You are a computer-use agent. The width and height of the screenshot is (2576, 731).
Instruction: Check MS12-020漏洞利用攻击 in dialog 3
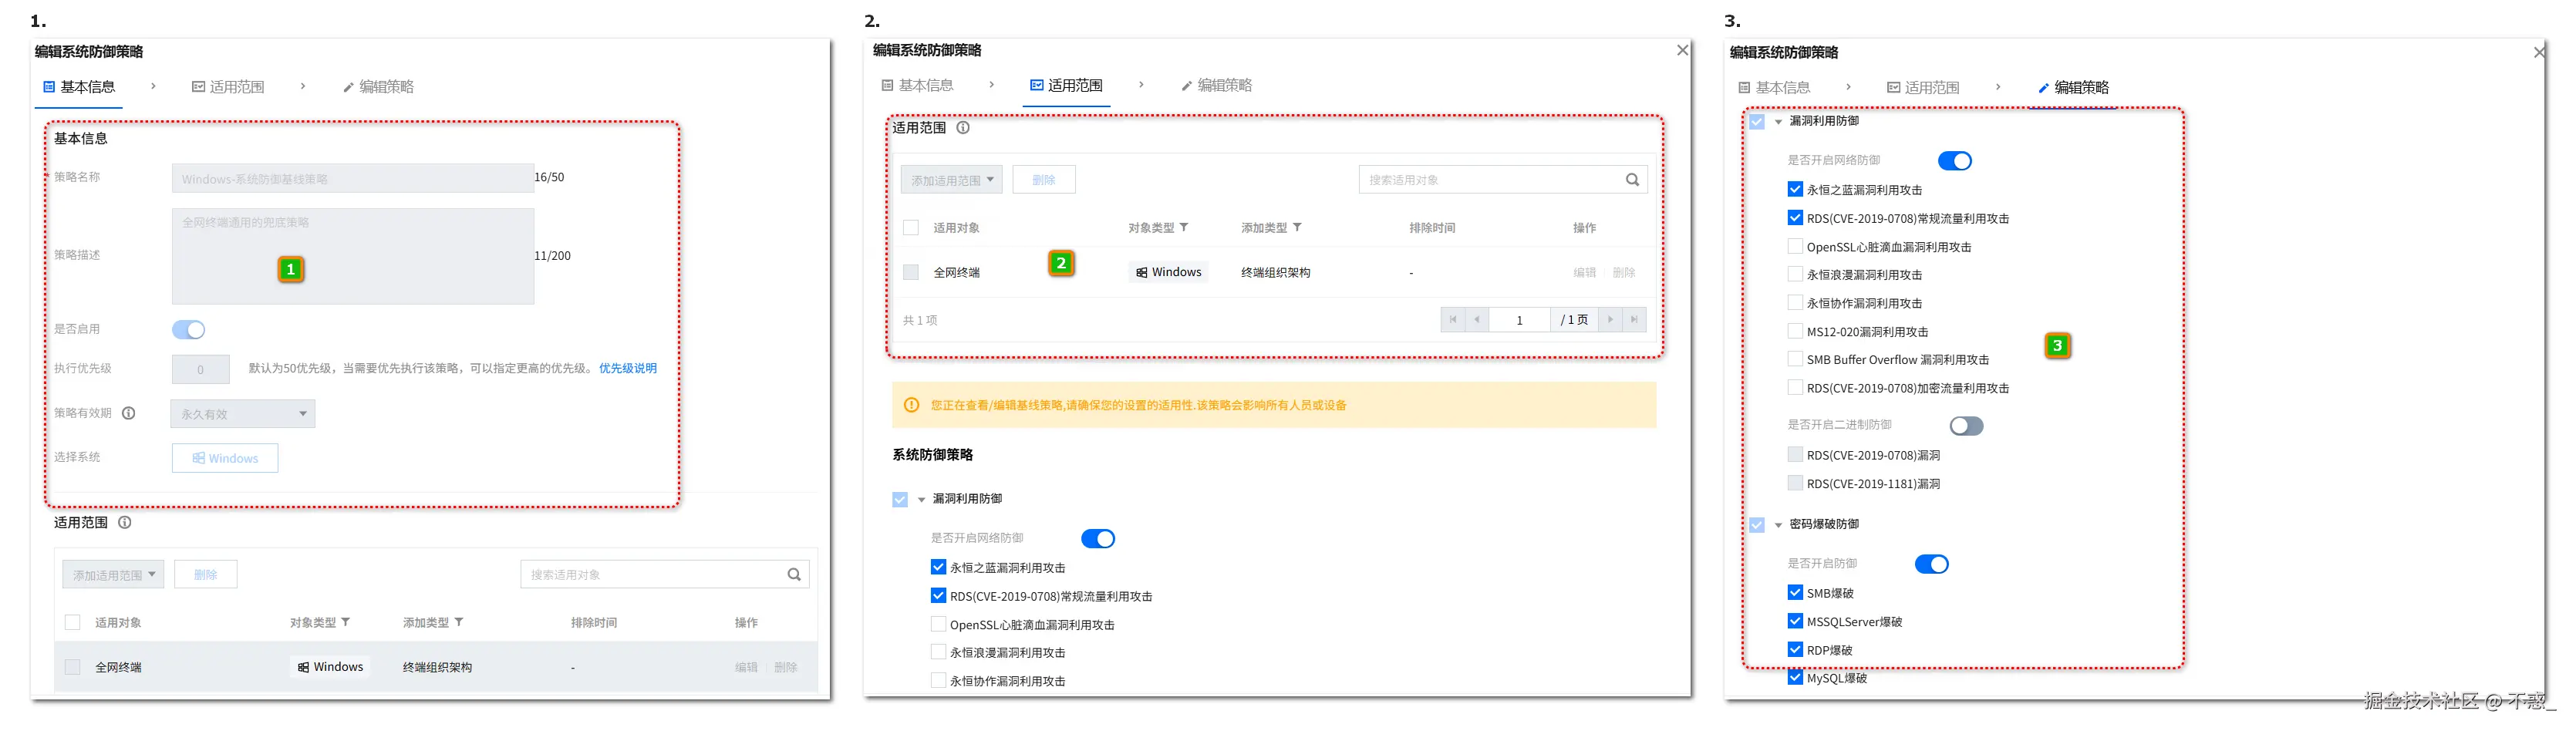coord(1795,331)
